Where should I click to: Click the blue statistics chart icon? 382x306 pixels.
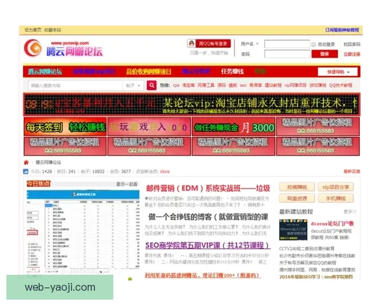coord(25,171)
